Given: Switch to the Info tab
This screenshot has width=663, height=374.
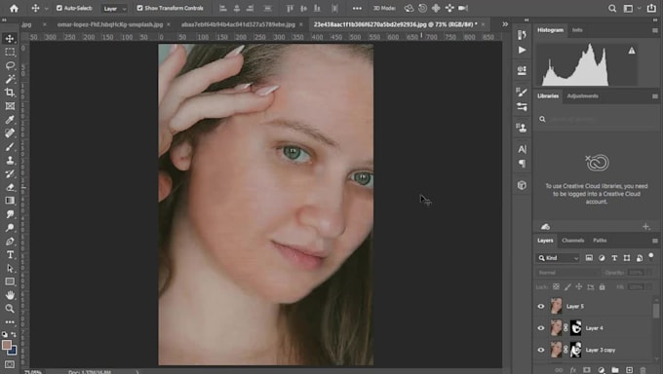Looking at the screenshot, I should (577, 30).
